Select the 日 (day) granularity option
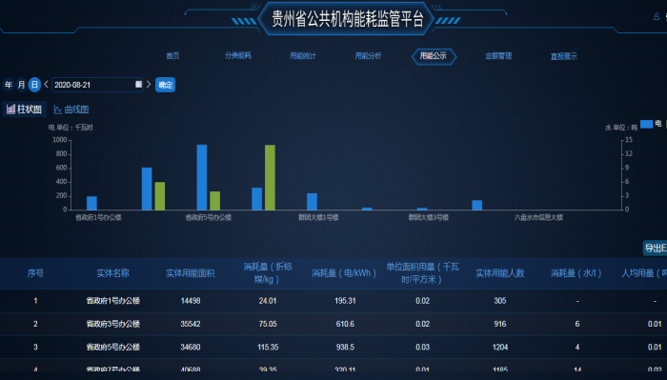 pyautogui.click(x=34, y=85)
